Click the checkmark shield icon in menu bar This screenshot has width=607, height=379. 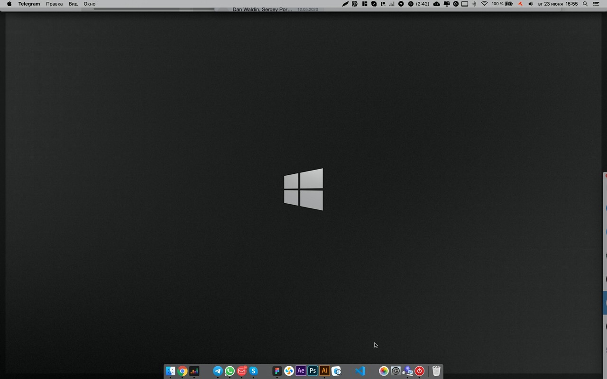[x=373, y=4]
